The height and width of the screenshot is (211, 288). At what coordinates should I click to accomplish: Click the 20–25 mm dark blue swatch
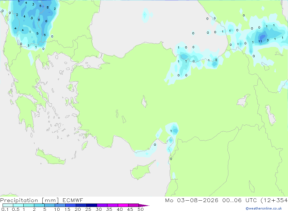click(81, 205)
